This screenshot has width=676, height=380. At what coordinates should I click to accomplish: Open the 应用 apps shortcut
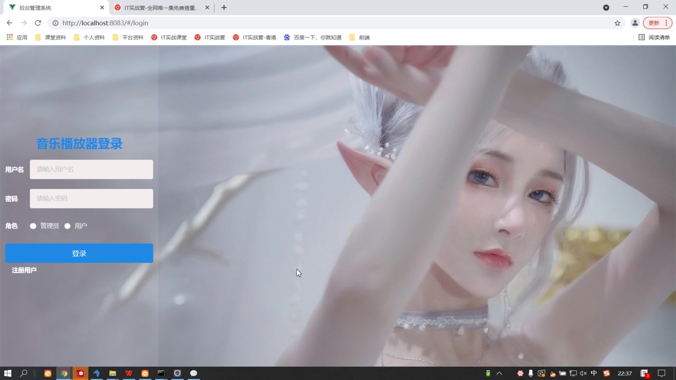click(x=17, y=37)
